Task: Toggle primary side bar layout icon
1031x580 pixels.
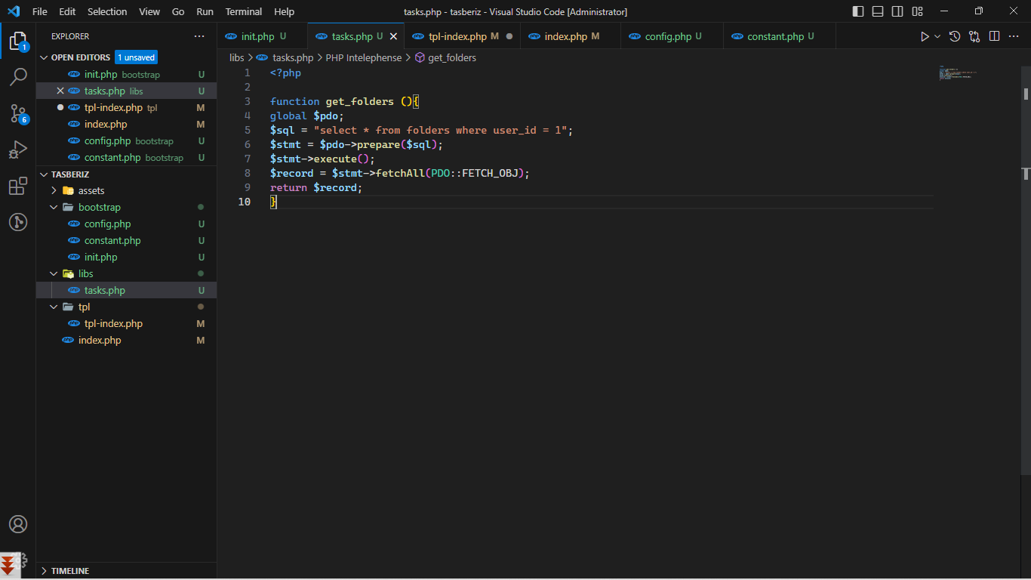Action: 858,11
